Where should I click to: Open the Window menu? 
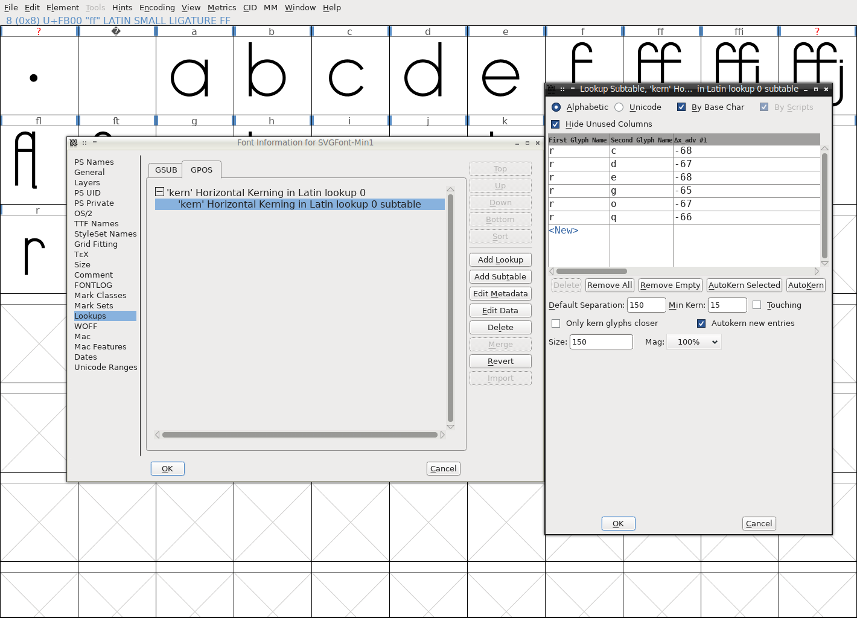[x=300, y=7]
